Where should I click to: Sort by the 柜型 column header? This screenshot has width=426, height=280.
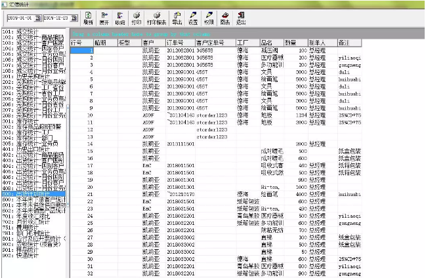(x=129, y=43)
